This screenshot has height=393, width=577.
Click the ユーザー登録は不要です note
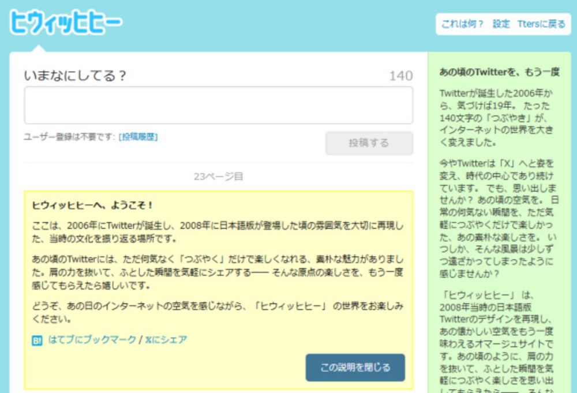(x=70, y=137)
